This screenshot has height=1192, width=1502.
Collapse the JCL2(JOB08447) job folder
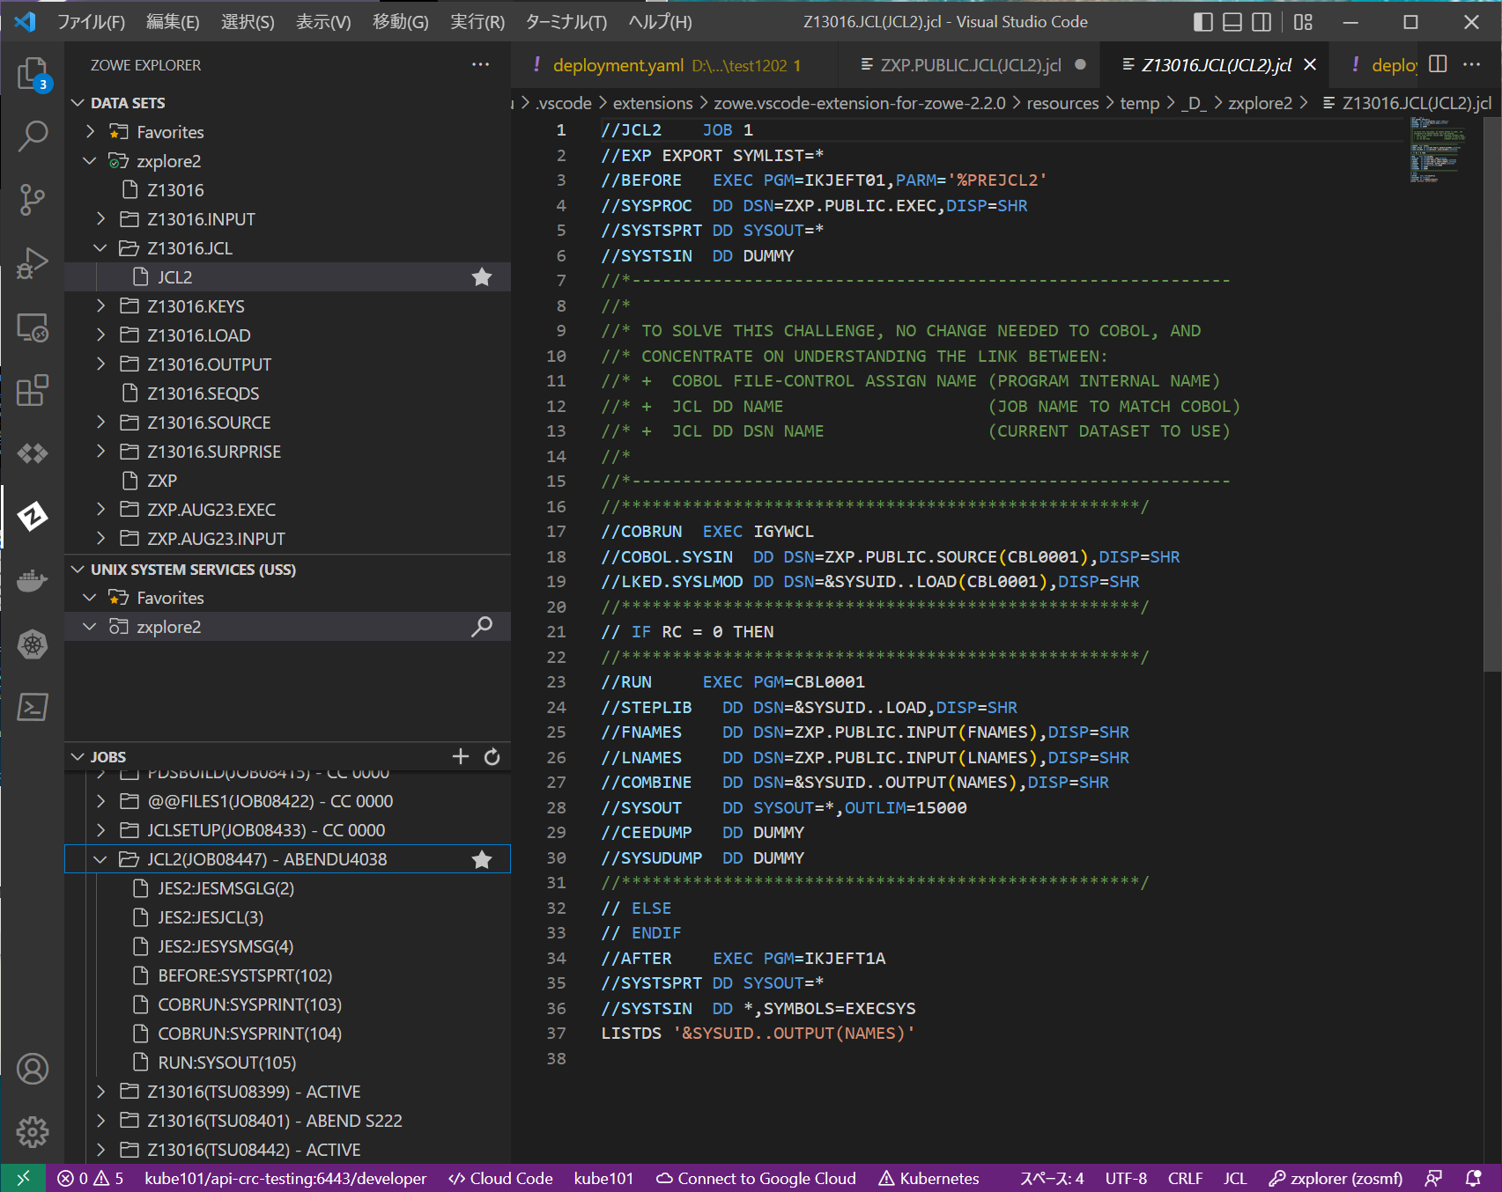(100, 859)
